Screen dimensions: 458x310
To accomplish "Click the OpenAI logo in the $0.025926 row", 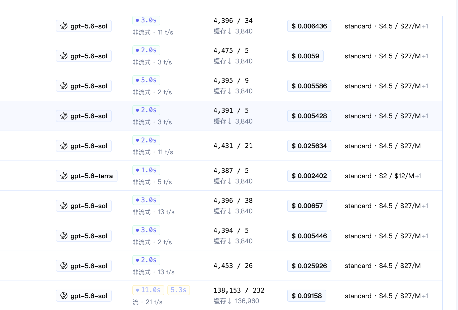I will [64, 266].
